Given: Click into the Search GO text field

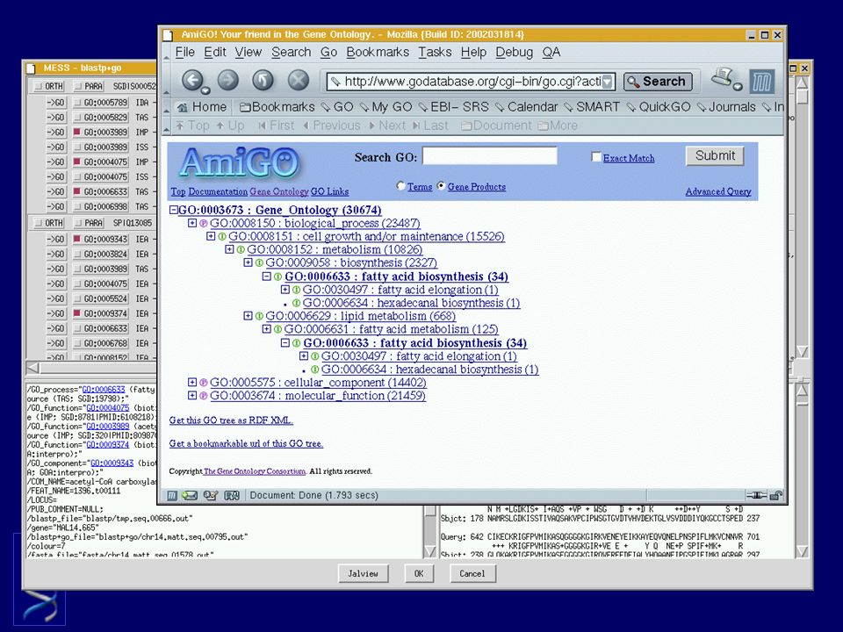Looking at the screenshot, I should pyautogui.click(x=490, y=156).
